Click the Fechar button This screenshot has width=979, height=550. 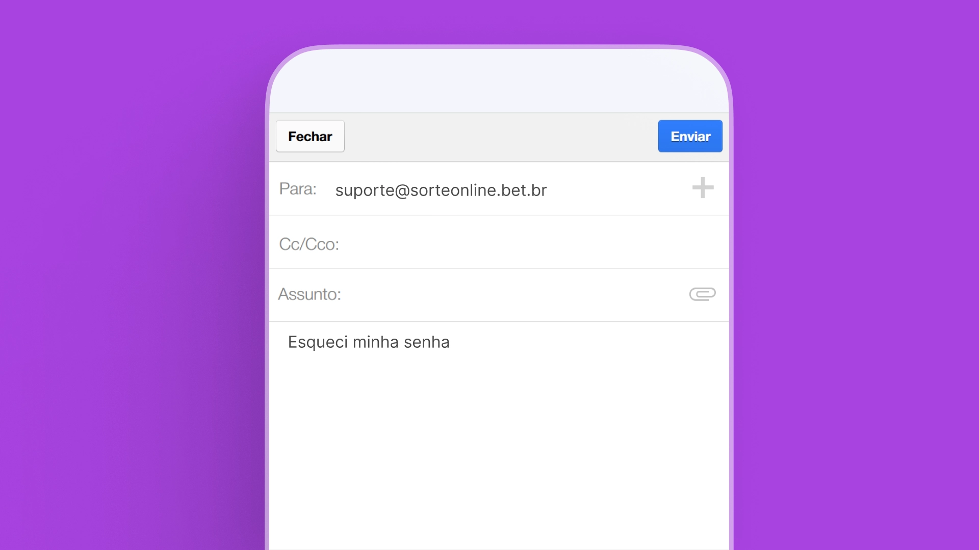pos(310,136)
